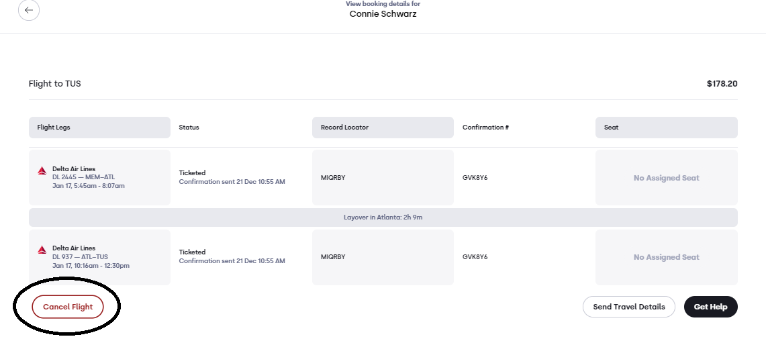Click the Connie Schwarz traveler name

click(x=383, y=13)
